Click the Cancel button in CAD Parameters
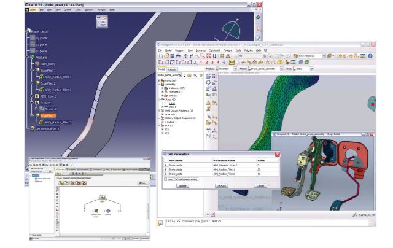This screenshot has height=248, width=393. coord(260,185)
